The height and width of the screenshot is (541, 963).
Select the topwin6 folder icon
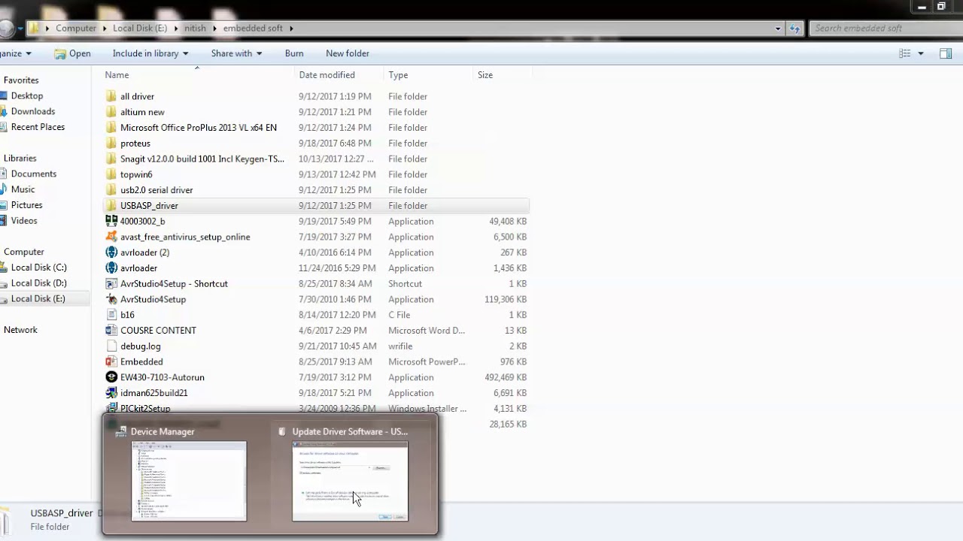[x=111, y=174]
